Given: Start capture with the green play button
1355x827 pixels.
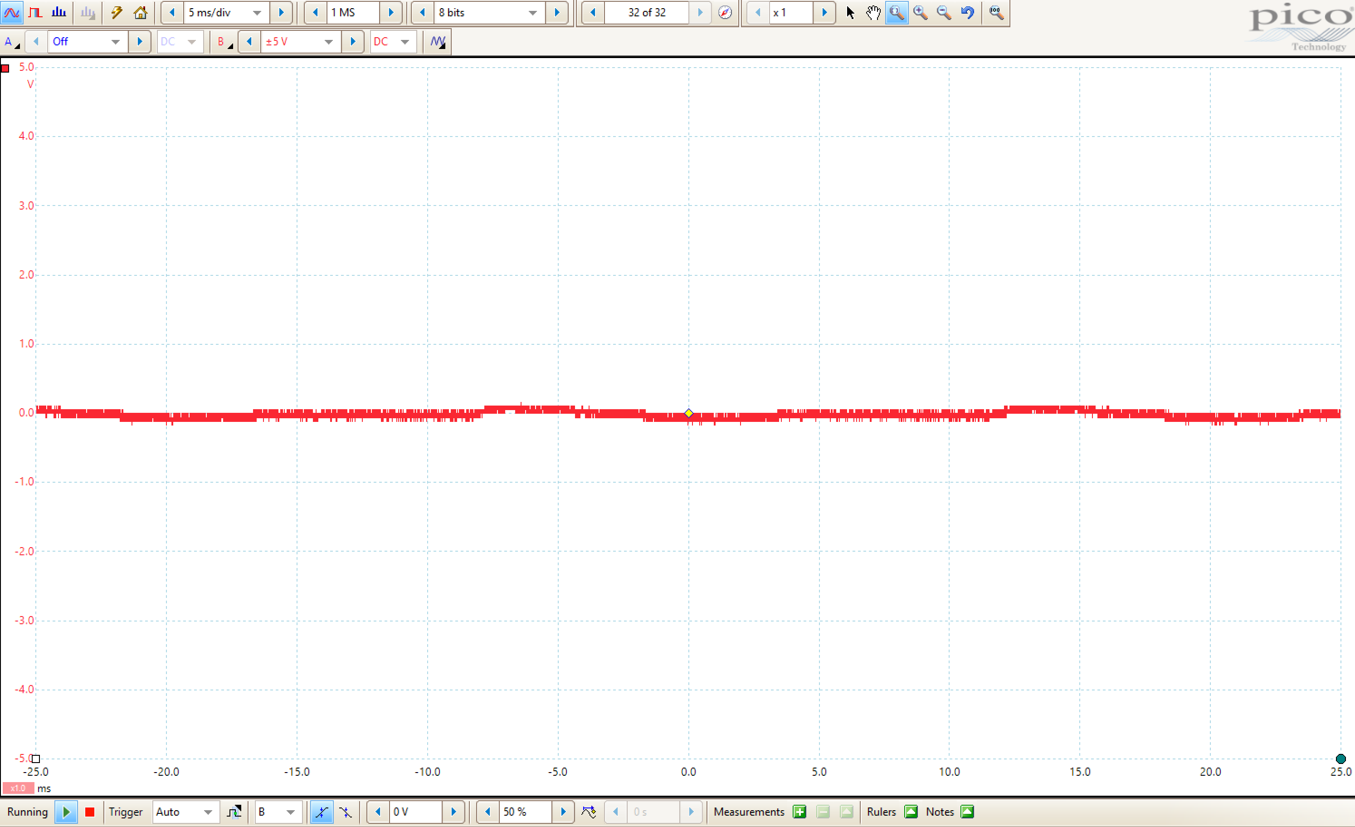Looking at the screenshot, I should coord(66,812).
